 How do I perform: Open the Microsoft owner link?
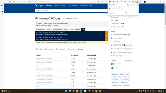point(117,64)
